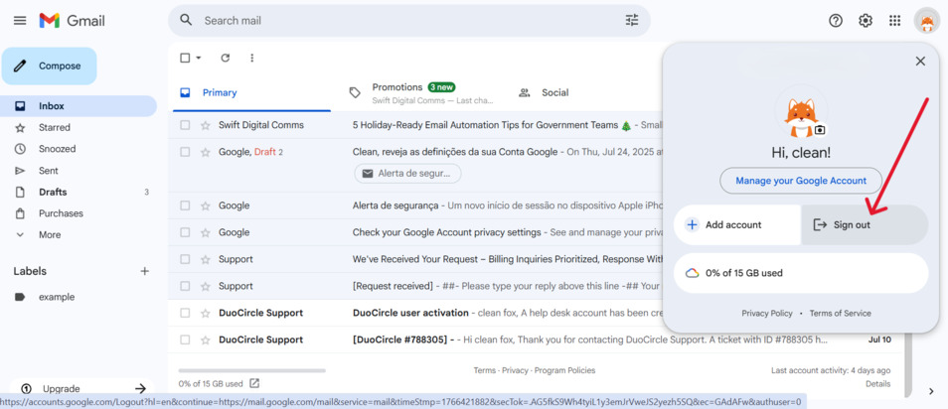Click the side panel arrow at bottom right
The width and height of the screenshot is (948, 409).
(931, 391)
